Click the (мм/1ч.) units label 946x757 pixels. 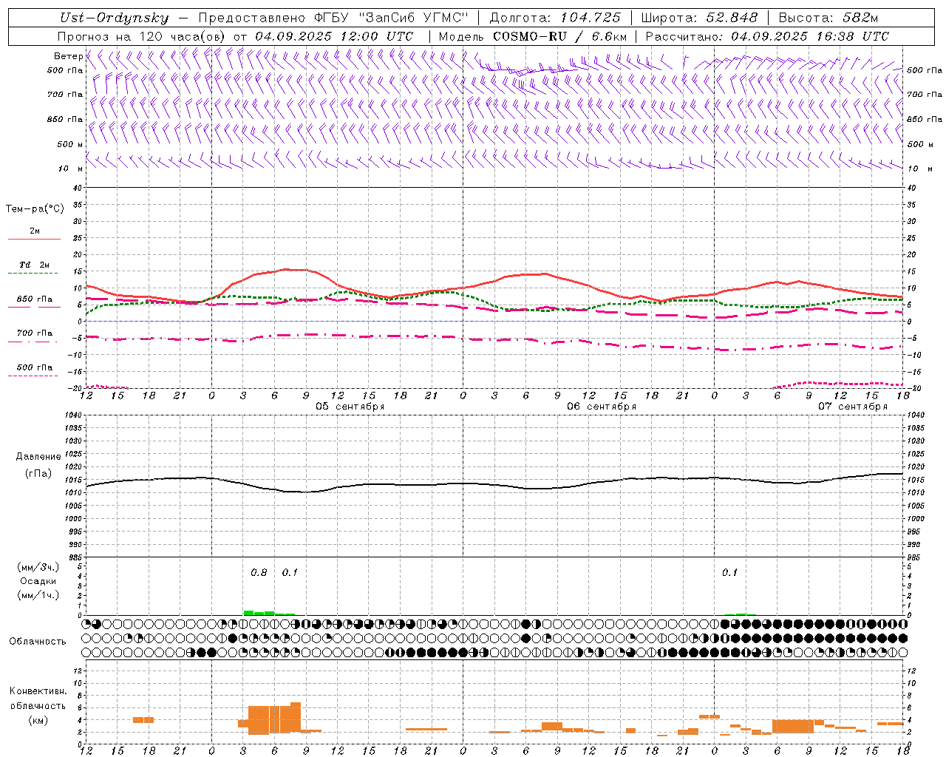(x=38, y=595)
